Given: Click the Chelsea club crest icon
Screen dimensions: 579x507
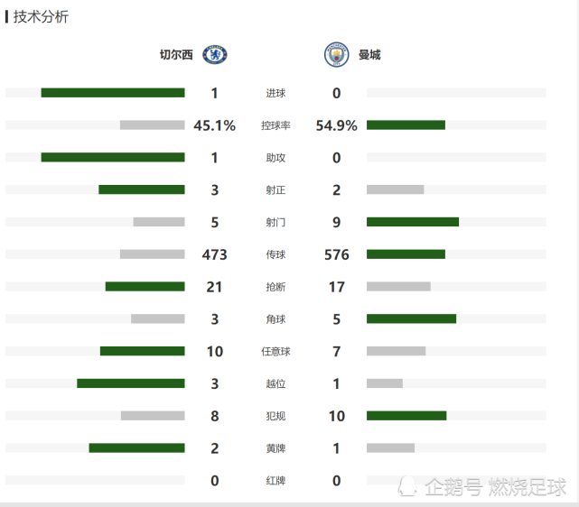Looking at the screenshot, I should tap(215, 55).
